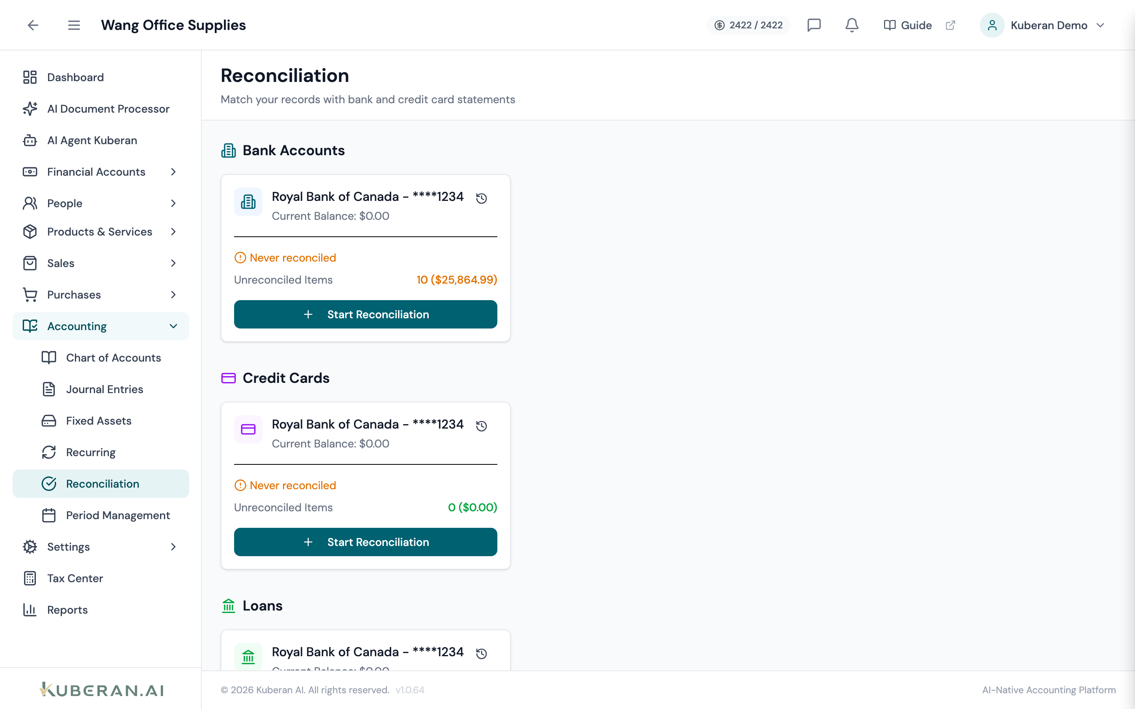Expand the People chevron
This screenshot has width=1135, height=709.
173,204
